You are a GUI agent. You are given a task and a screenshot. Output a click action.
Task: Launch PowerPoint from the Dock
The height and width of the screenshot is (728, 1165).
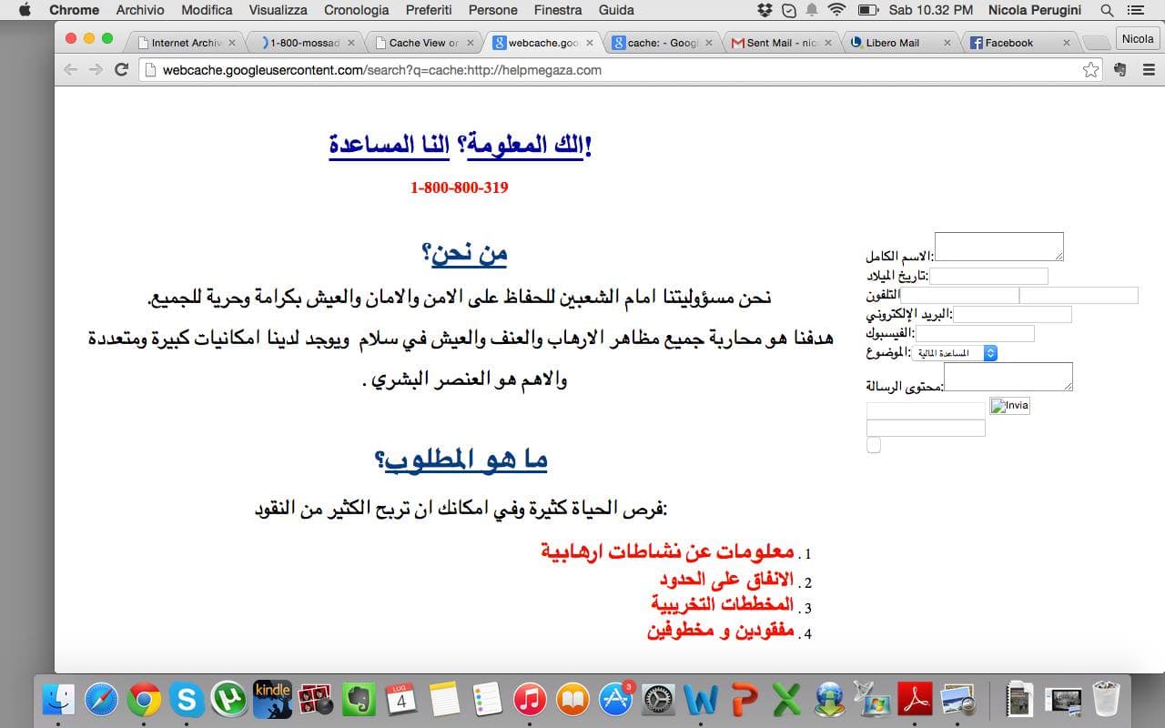coord(745,700)
